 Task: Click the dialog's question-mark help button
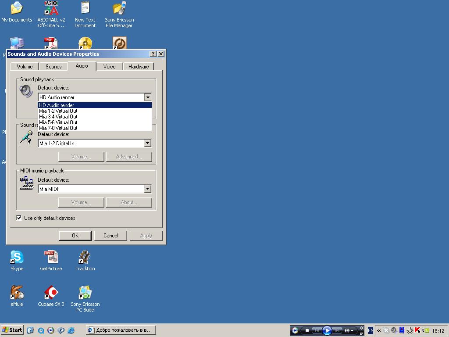(x=153, y=54)
